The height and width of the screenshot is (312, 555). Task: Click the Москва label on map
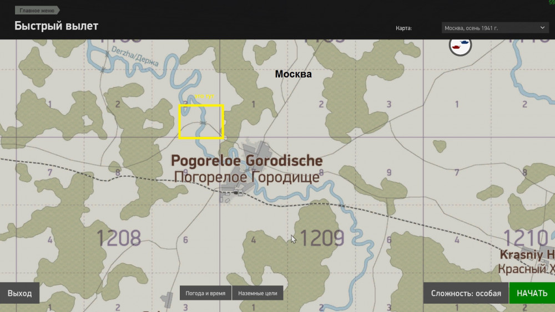pyautogui.click(x=294, y=74)
